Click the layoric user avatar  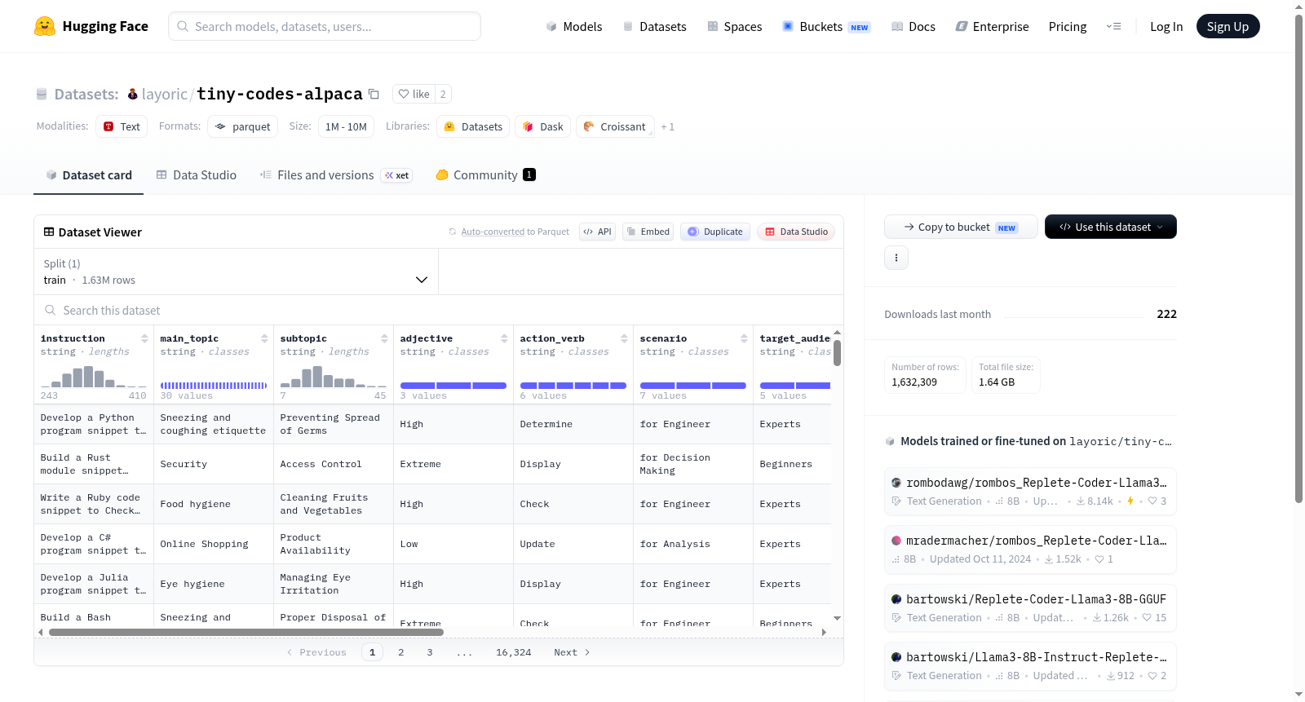pyautogui.click(x=132, y=94)
